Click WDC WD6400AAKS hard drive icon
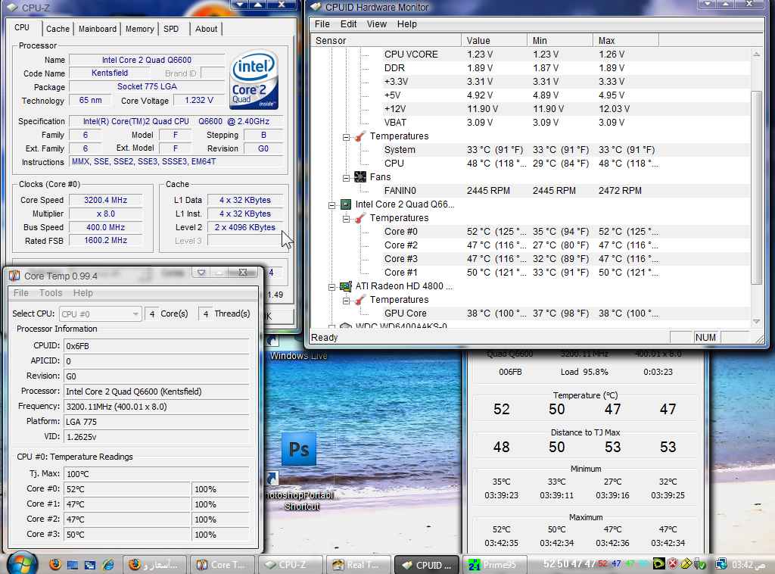This screenshot has width=775, height=574. [x=345, y=326]
